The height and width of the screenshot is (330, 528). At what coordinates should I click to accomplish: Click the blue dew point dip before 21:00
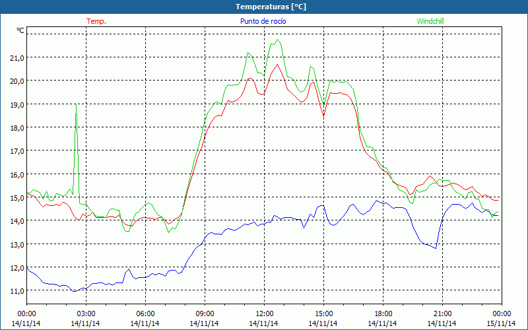pos(436,247)
